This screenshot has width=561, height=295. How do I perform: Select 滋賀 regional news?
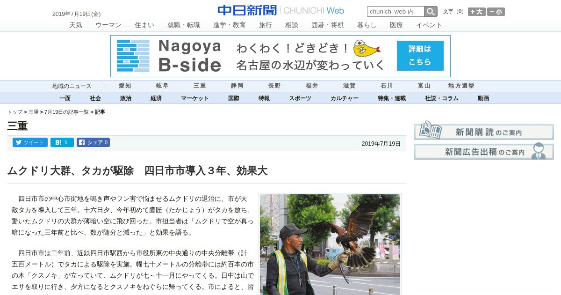[x=349, y=86]
